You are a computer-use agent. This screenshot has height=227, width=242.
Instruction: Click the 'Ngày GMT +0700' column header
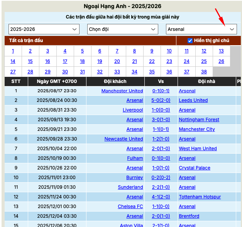(x=57, y=81)
